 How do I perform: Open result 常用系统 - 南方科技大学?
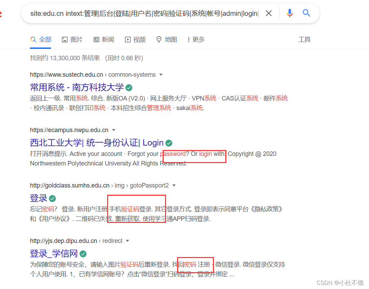[x=77, y=87]
